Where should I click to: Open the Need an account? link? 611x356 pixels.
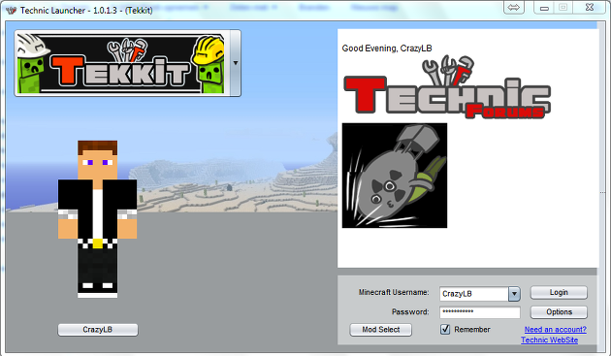click(x=556, y=330)
